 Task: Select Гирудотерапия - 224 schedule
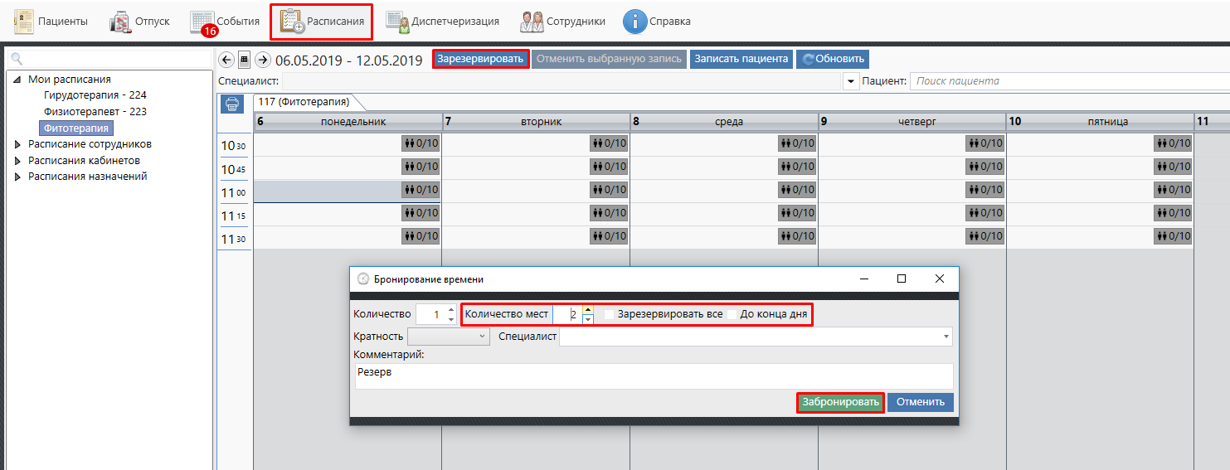click(95, 95)
